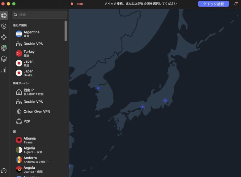Click the Argentina flag in recent connections
Viewport: 241px width, 177px height.
pyautogui.click(x=19, y=34)
